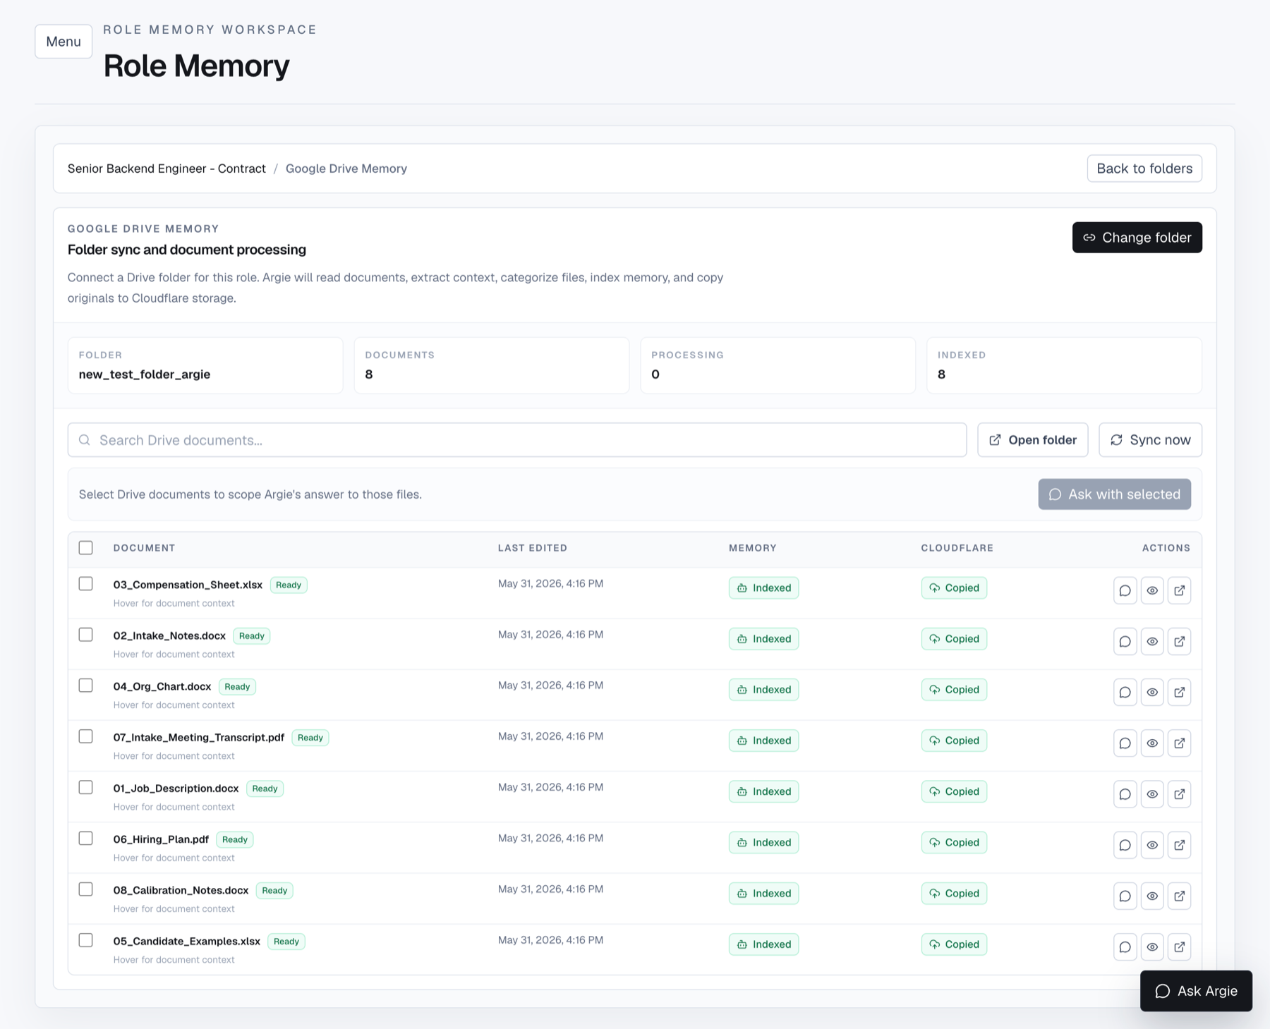Click chat icon for 08_Calibration_Notes.docx
The width and height of the screenshot is (1270, 1029).
pos(1125,896)
